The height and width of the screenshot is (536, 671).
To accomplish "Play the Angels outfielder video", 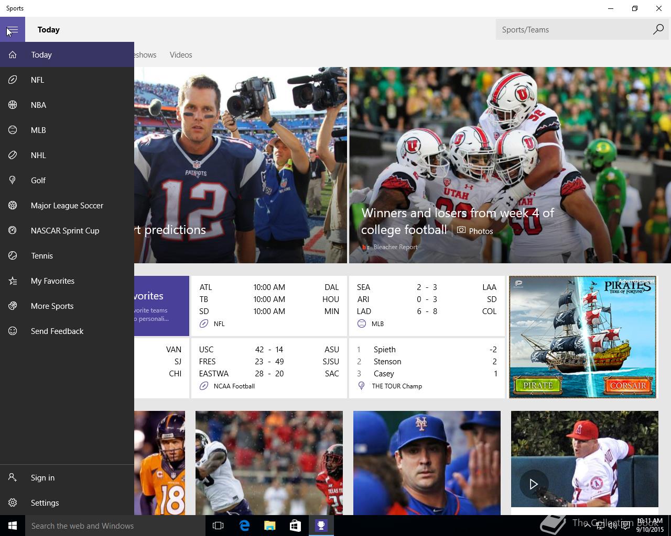I will [533, 484].
